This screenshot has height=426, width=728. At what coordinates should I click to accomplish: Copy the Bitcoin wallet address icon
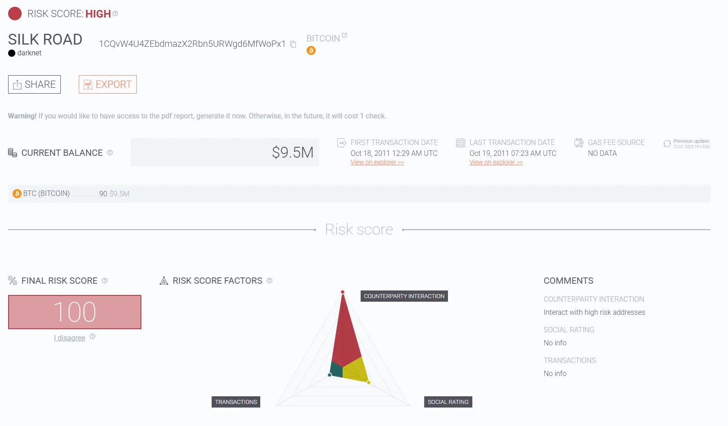click(x=293, y=44)
